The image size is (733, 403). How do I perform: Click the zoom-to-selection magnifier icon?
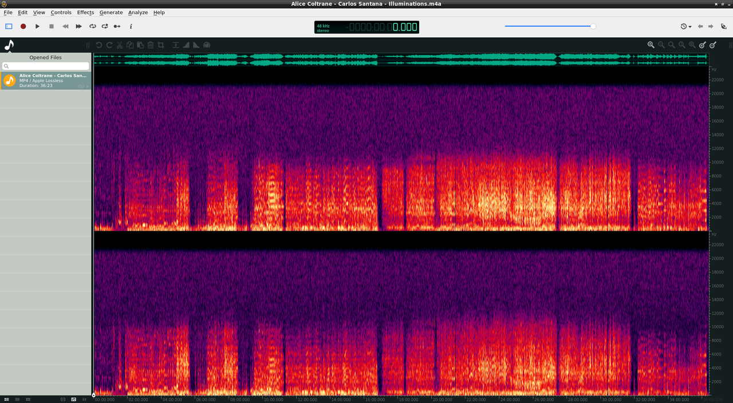[x=672, y=45]
